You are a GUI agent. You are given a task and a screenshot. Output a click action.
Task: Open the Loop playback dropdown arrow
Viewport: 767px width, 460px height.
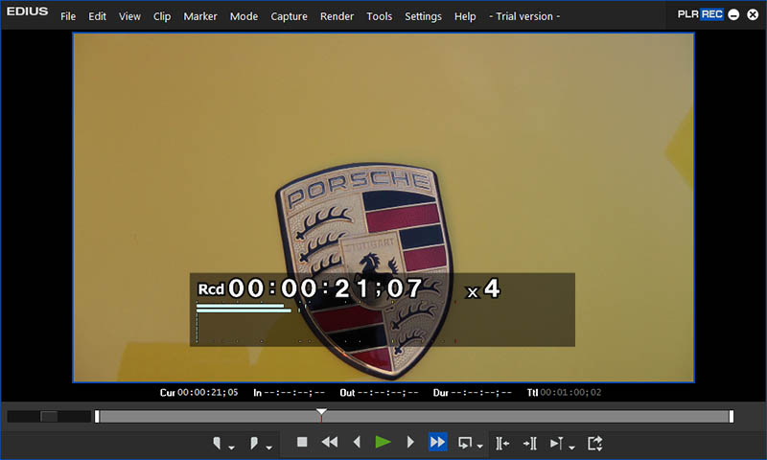[480, 446]
